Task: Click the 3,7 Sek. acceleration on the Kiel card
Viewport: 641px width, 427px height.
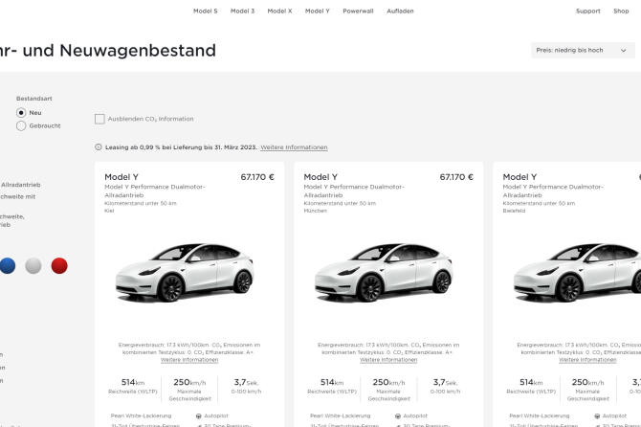Action: (246, 382)
